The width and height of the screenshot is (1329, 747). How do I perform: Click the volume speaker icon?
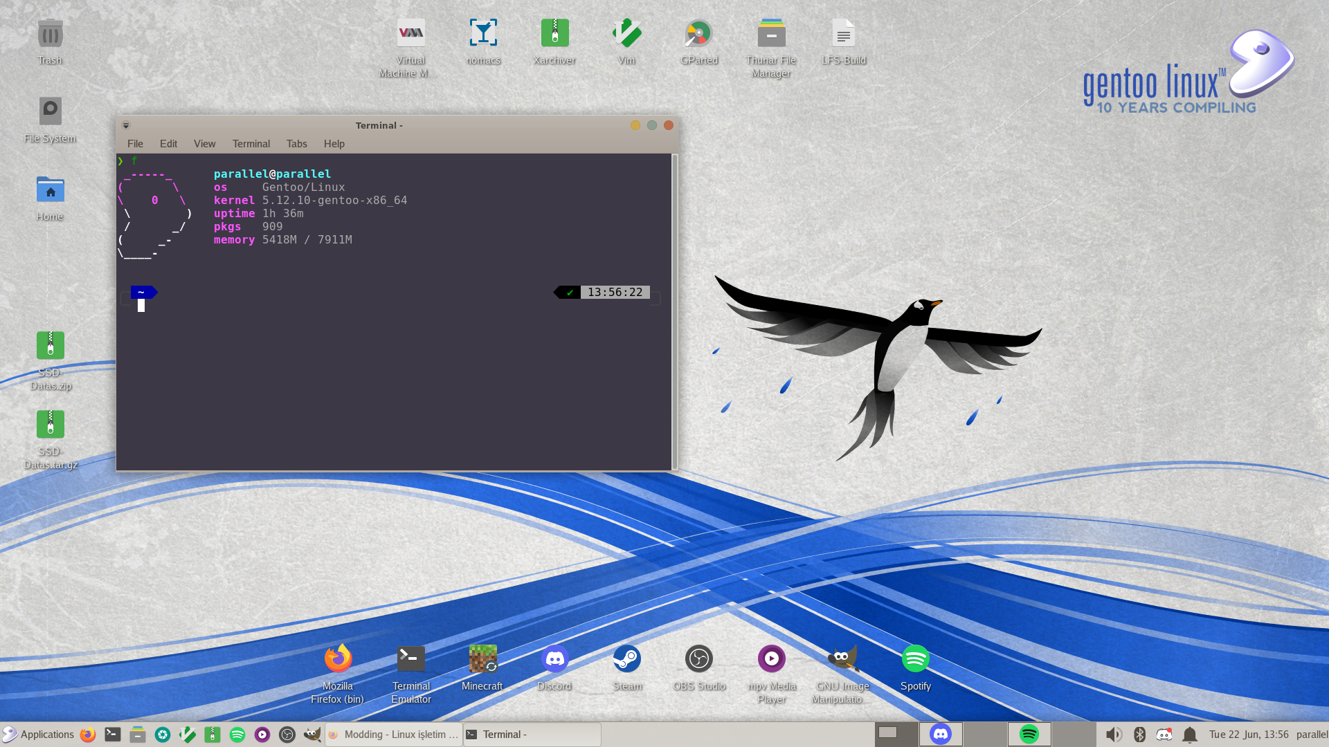tap(1113, 735)
